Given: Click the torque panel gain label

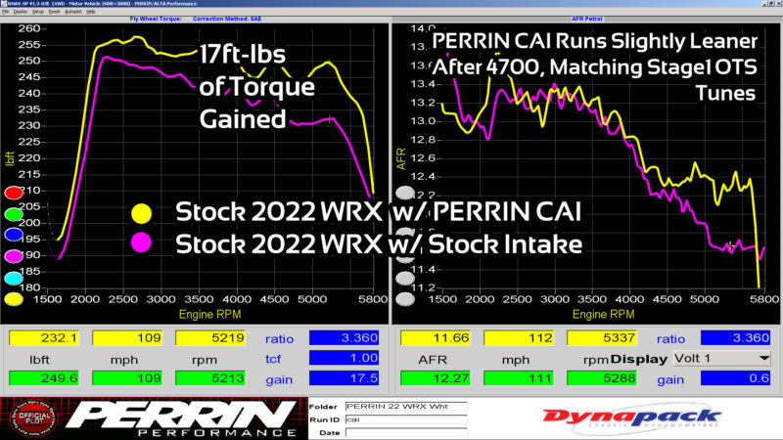Looking at the screenshot, I should coord(279,379).
